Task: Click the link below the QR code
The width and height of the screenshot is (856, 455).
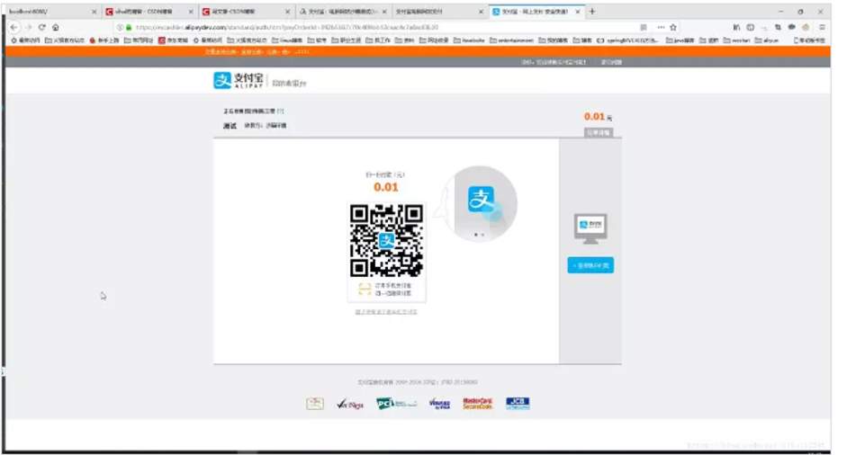Action: tap(386, 312)
